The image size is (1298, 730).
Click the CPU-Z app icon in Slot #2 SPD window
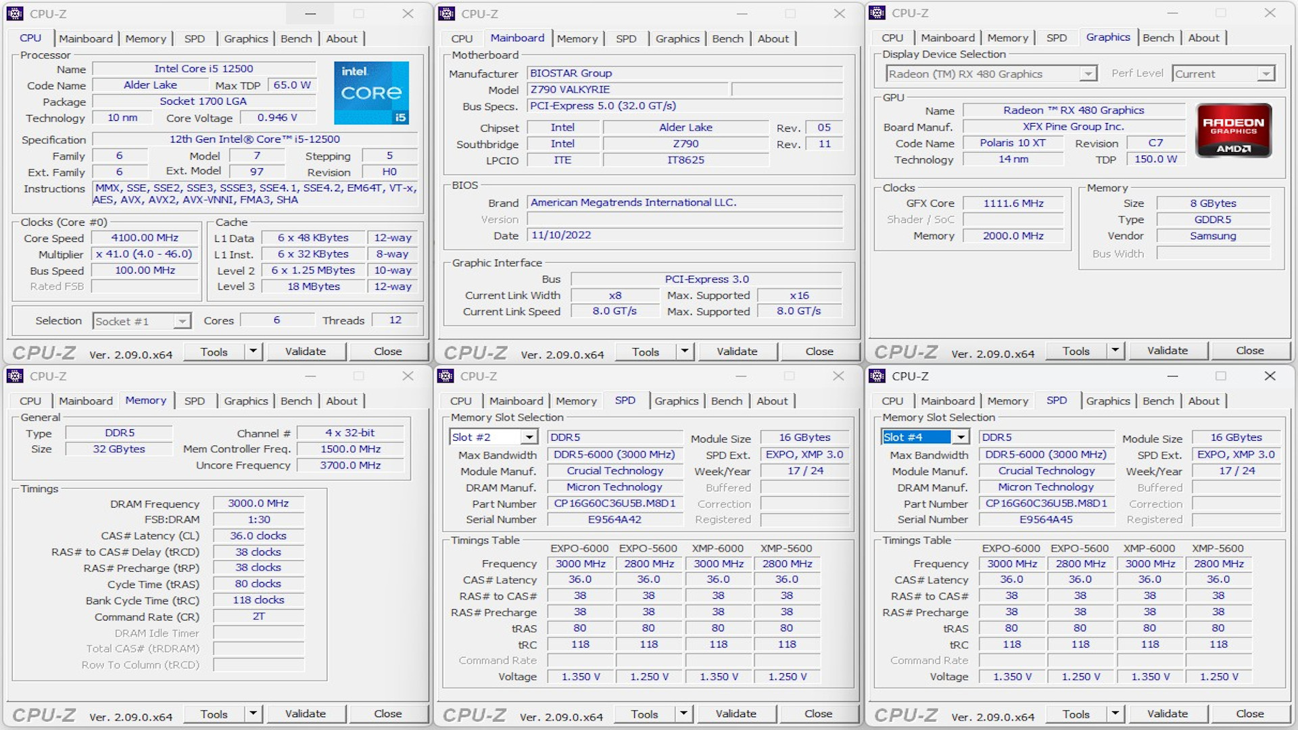tap(446, 376)
